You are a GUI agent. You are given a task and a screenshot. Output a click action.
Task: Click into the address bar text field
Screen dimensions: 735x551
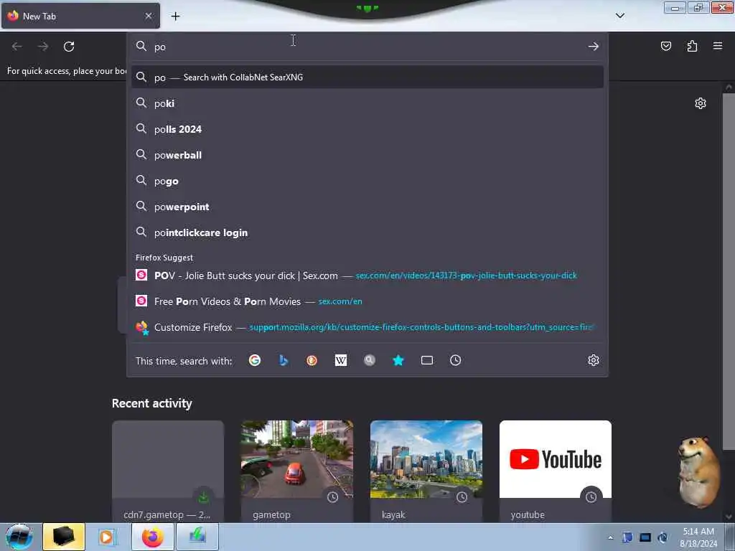tap(368, 47)
